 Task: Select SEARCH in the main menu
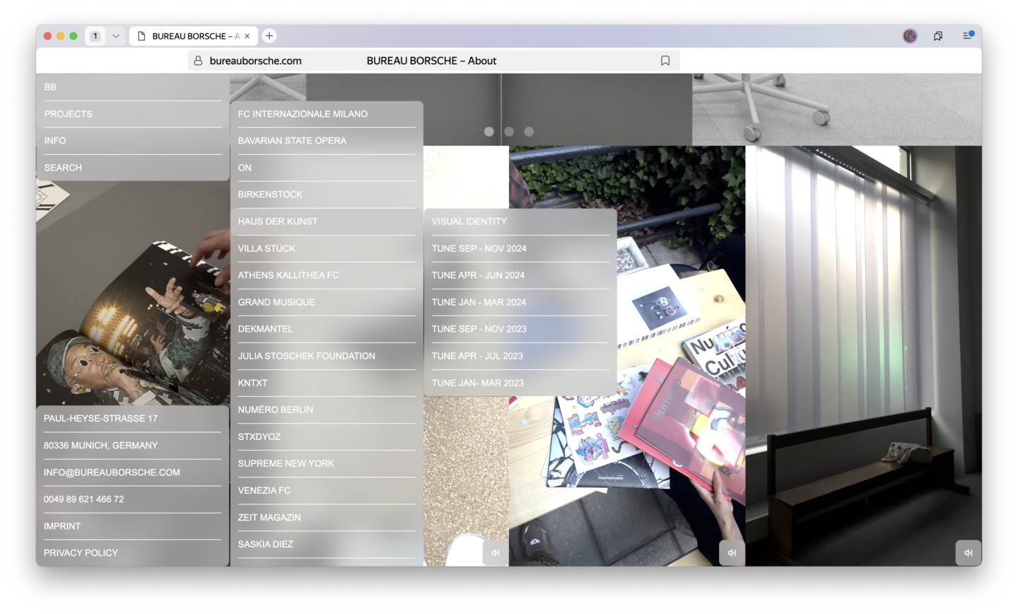(x=133, y=168)
